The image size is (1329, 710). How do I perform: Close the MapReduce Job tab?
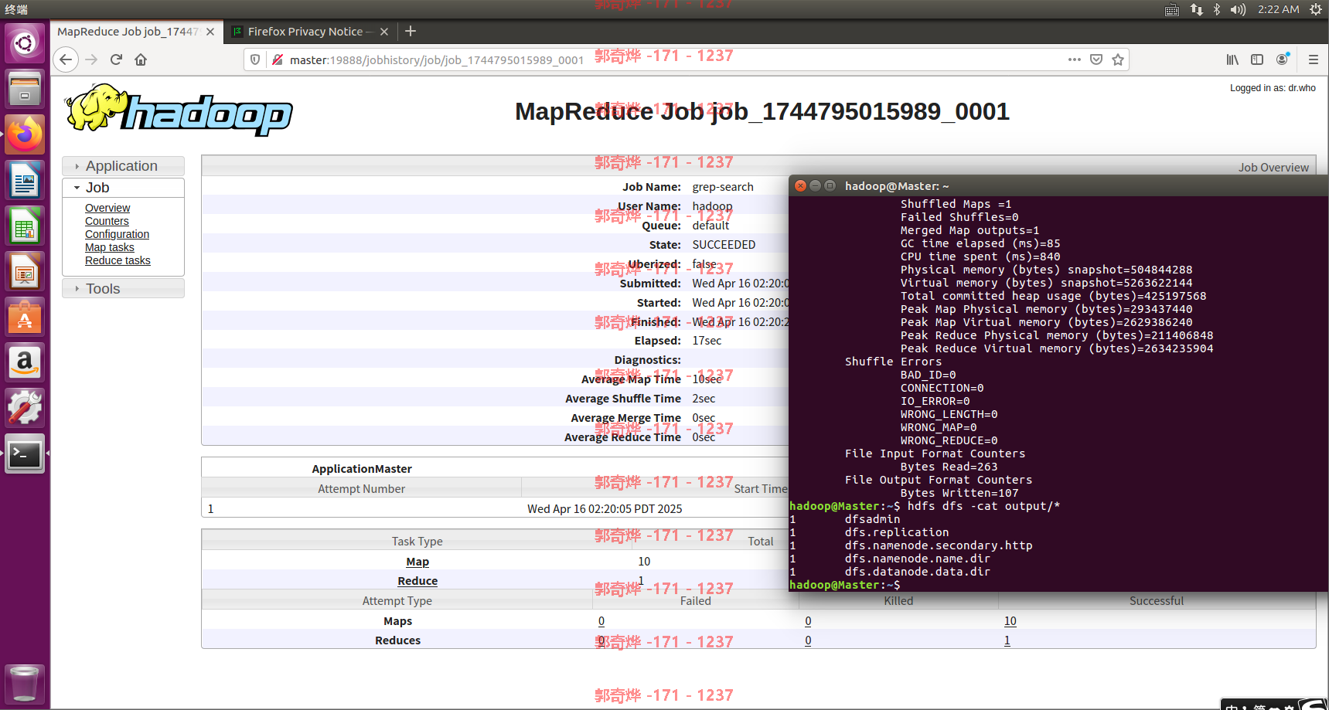[210, 32]
